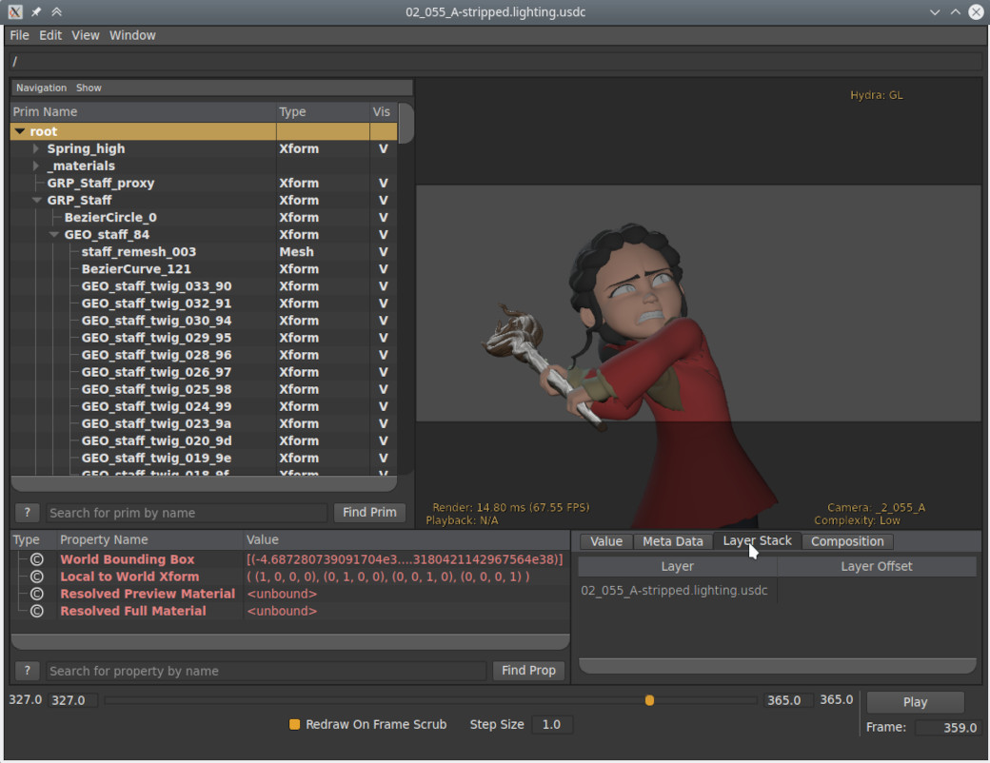
Task: Click the Play button
Action: 915,702
